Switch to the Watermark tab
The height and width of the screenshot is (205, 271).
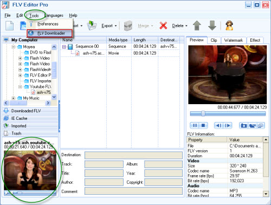tap(234, 40)
